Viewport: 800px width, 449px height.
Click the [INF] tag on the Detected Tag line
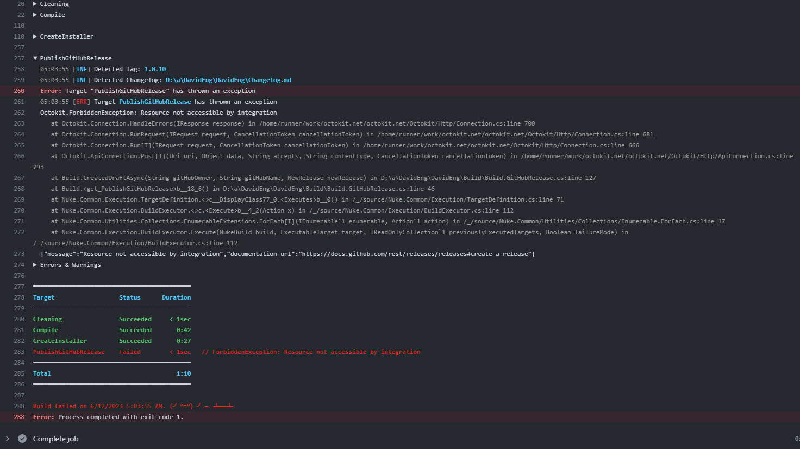[x=82, y=69]
